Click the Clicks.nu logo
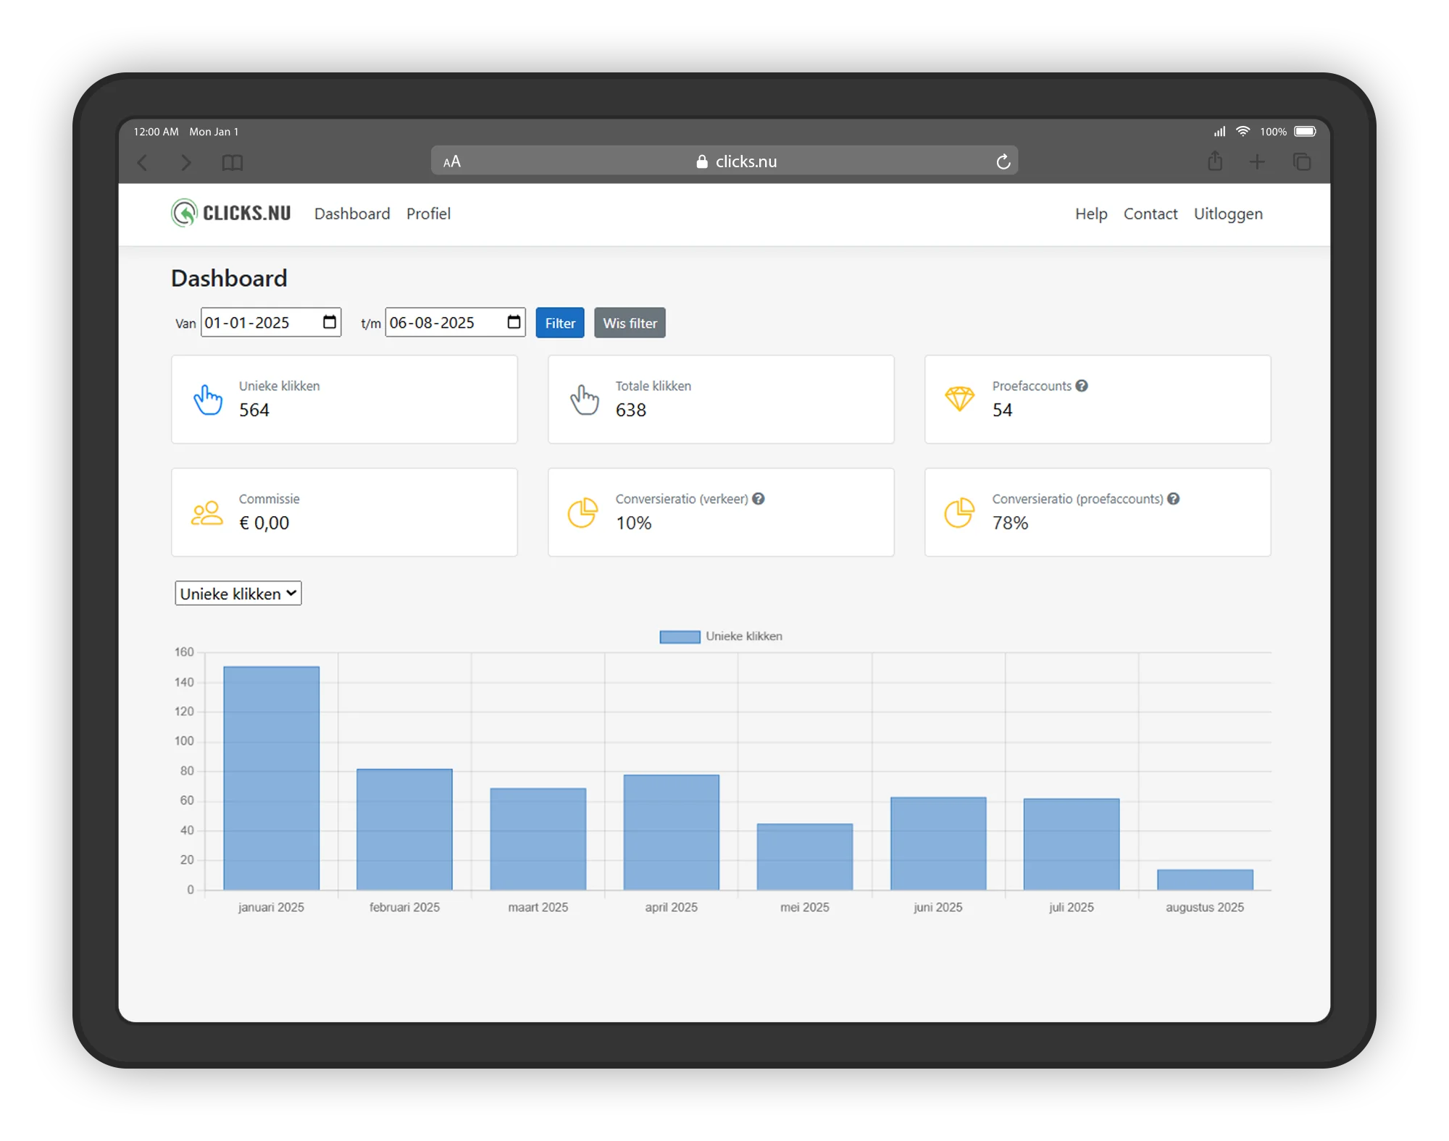Viewport: 1449px width, 1141px height. 230,214
